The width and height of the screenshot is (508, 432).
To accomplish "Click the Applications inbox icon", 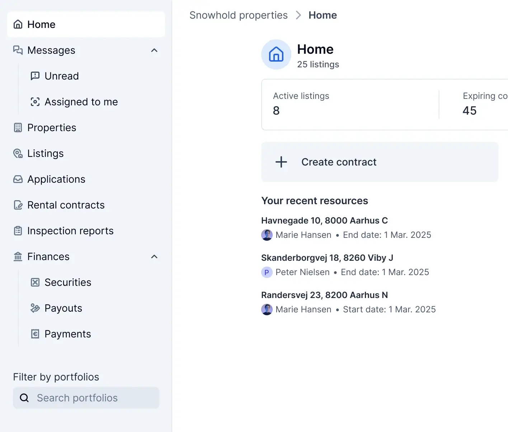I will (18, 179).
